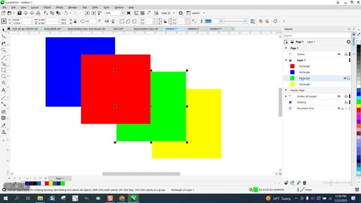This screenshot has width=361, height=203.
Task: Click the yellow swatch in document palette
Action: (x=51, y=183)
